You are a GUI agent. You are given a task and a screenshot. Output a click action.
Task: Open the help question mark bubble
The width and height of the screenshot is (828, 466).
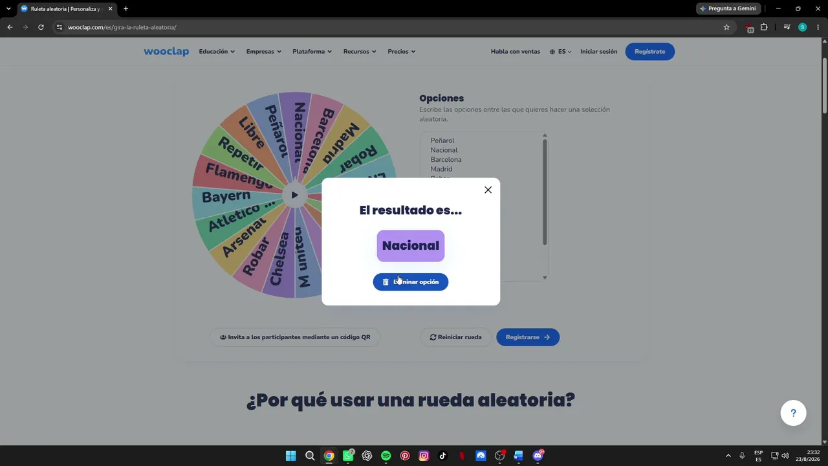793,413
